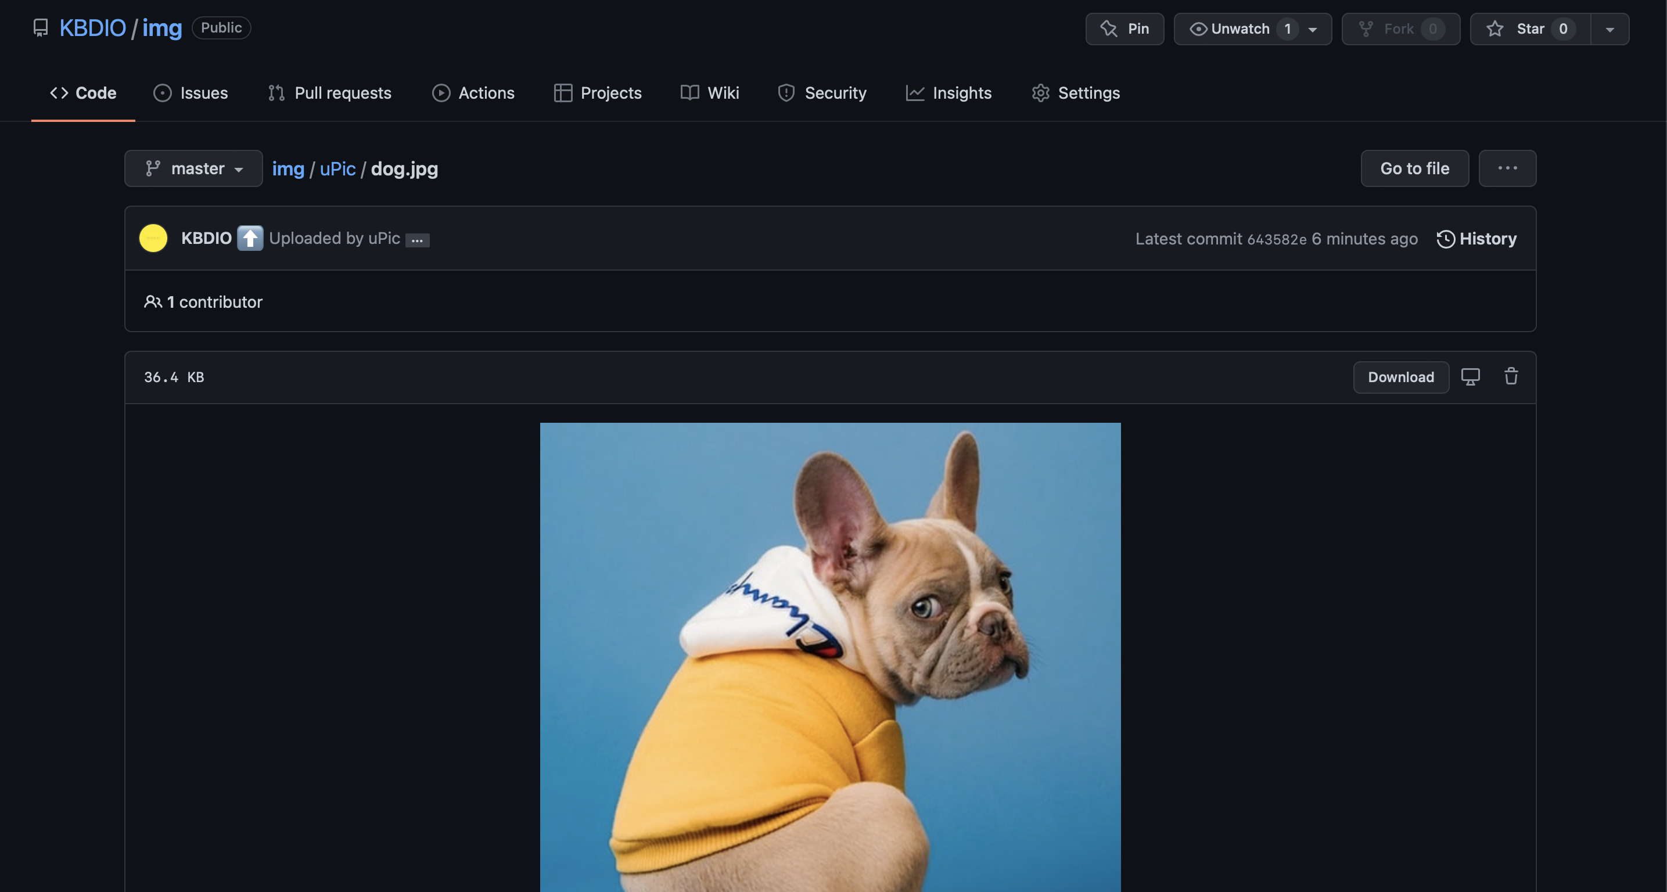Viewport: 1667px width, 892px height.
Task: Download the dog.jpg file
Action: 1400,377
